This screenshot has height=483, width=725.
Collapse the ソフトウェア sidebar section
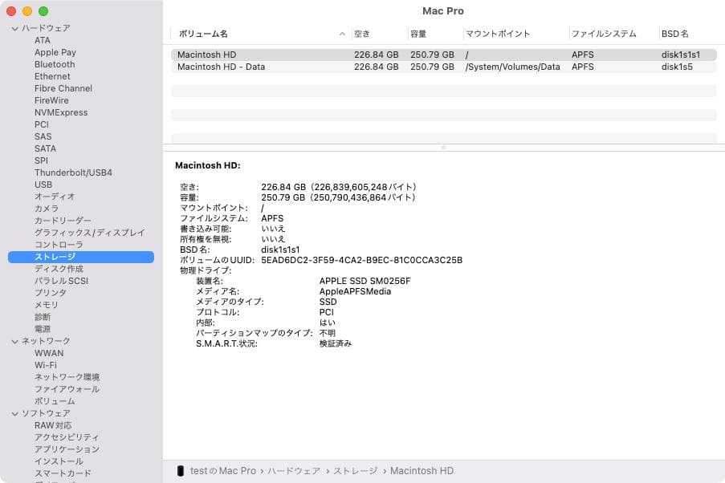click(14, 412)
